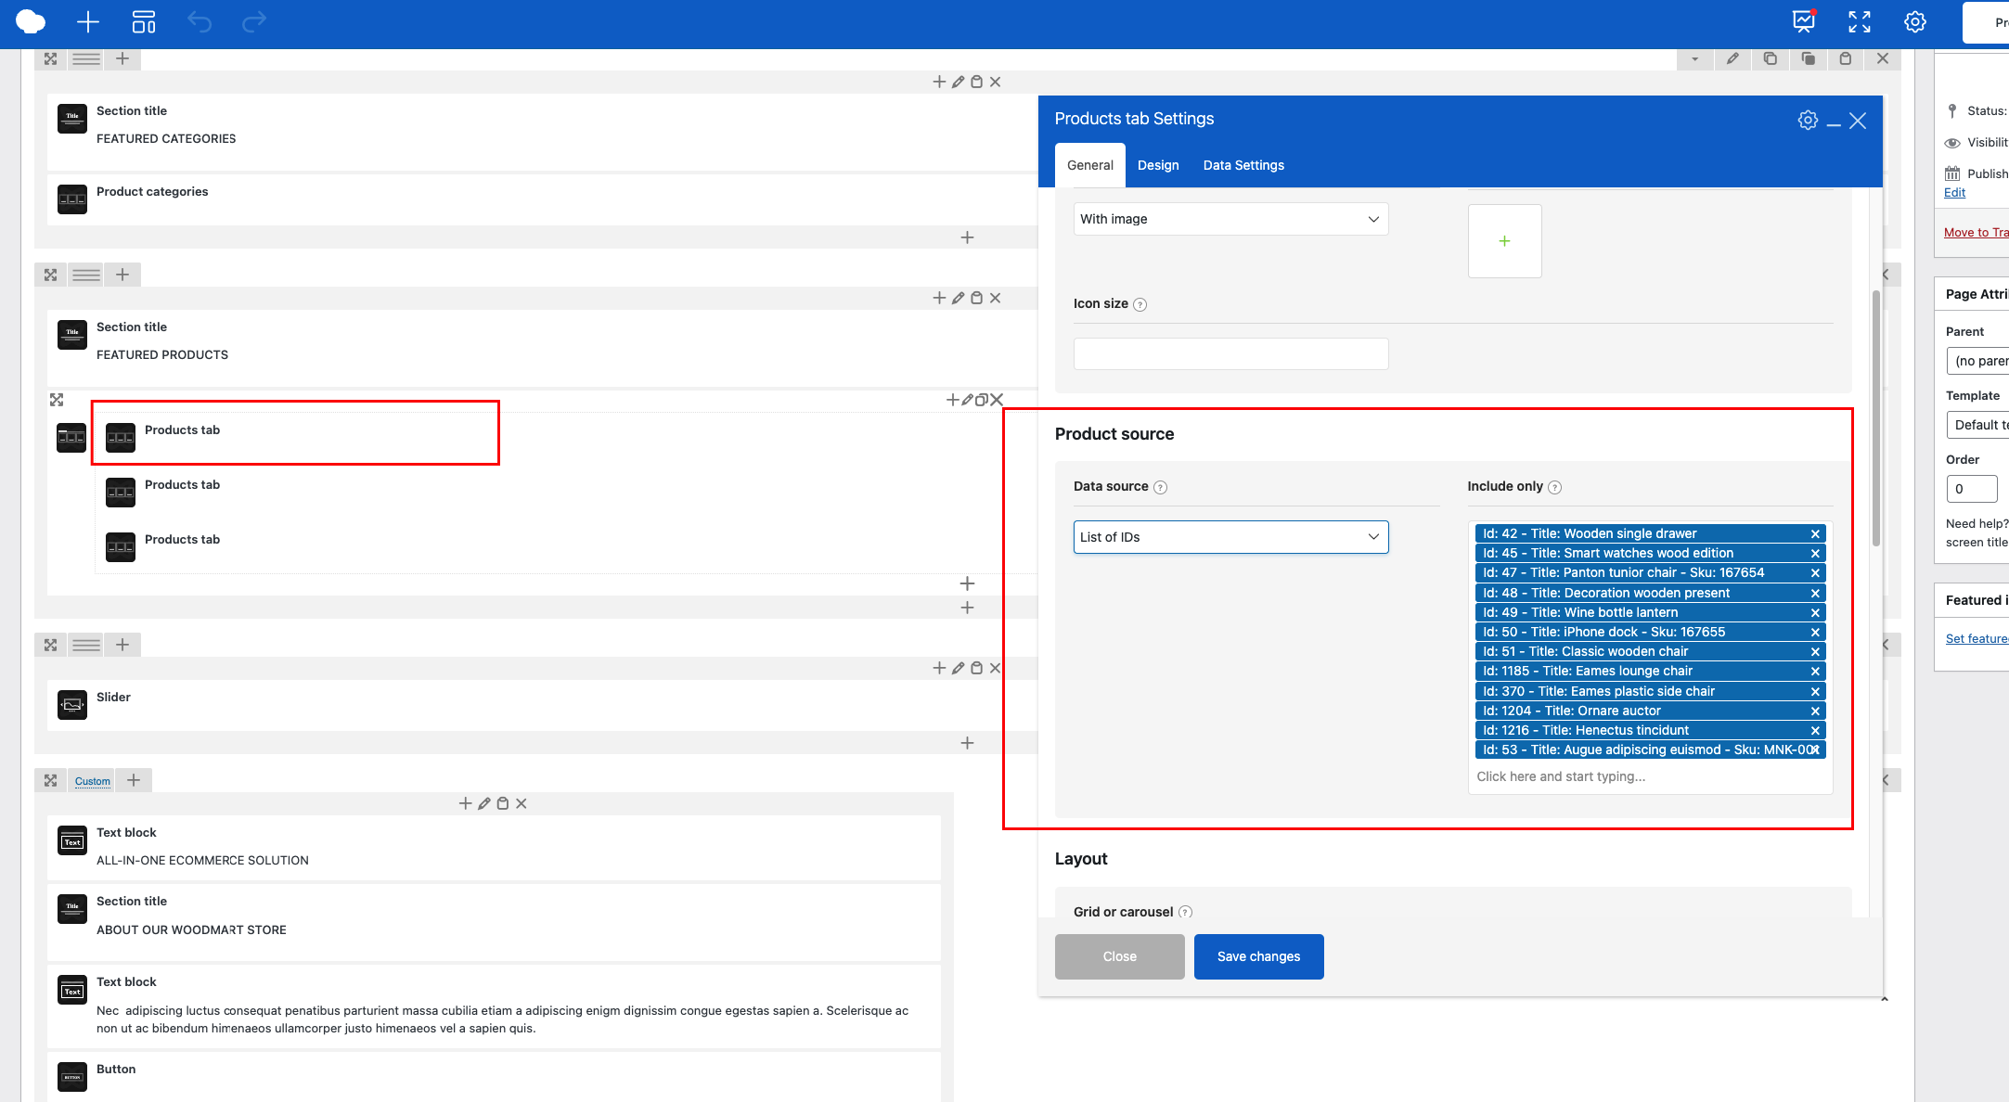Image resolution: width=2009 pixels, height=1102 pixels.
Task: Copy the first row using copy icon
Action: (1771, 58)
